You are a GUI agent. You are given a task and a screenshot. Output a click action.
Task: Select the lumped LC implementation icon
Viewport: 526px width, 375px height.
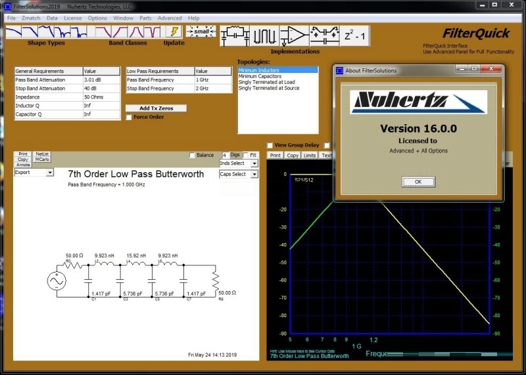tap(235, 36)
